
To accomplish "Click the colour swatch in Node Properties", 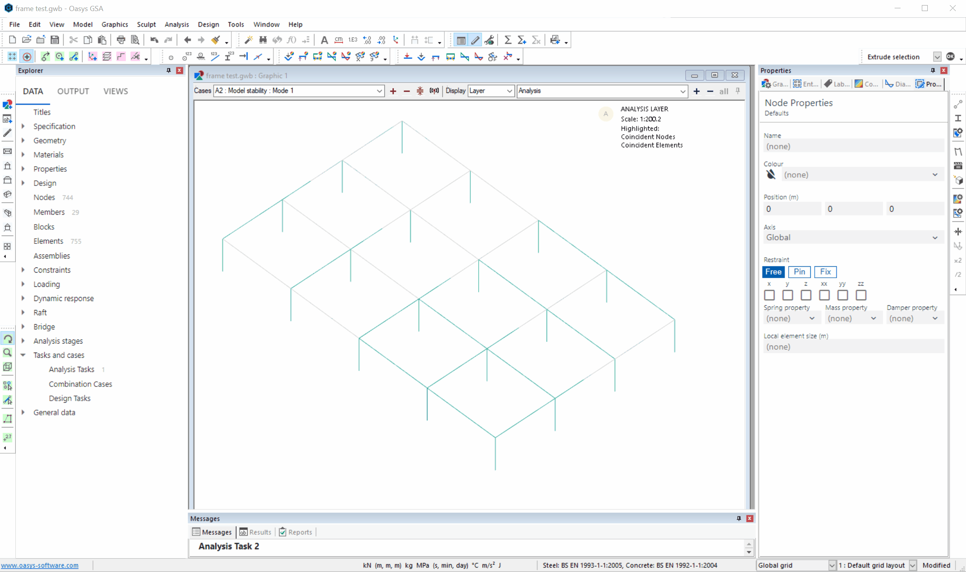I will tap(771, 175).
